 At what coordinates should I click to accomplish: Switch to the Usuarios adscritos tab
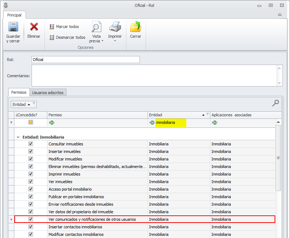pyautogui.click(x=48, y=93)
